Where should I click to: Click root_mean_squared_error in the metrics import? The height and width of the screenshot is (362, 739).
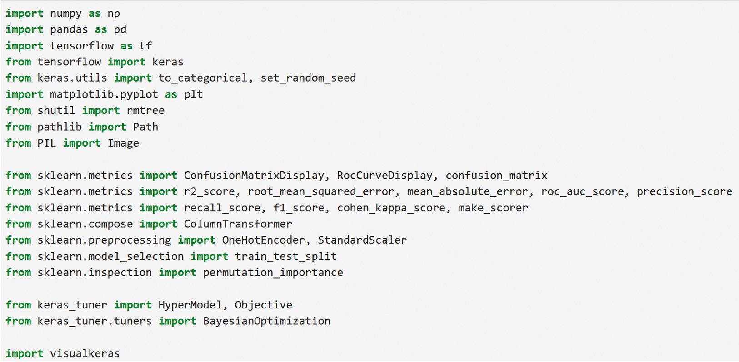[320, 191]
